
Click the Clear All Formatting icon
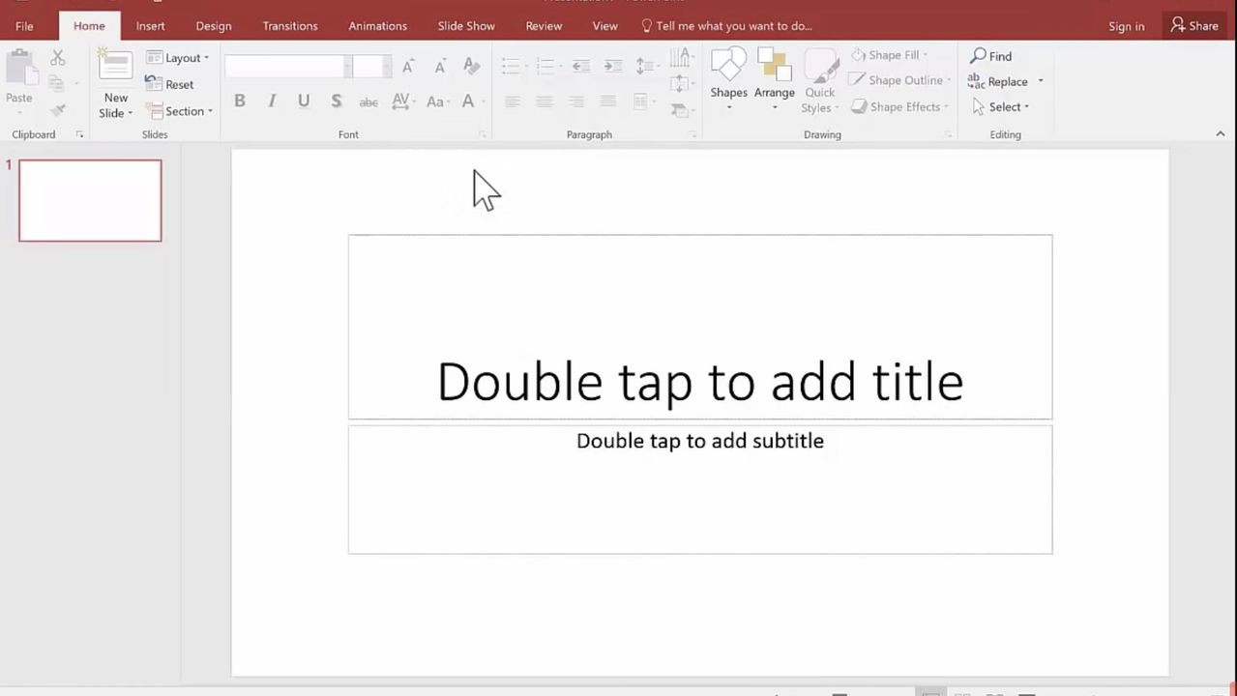pos(471,66)
